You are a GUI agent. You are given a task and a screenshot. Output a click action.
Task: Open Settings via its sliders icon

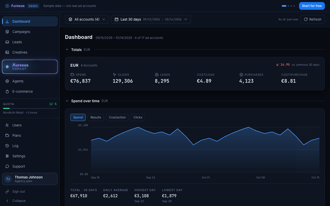[7, 156]
